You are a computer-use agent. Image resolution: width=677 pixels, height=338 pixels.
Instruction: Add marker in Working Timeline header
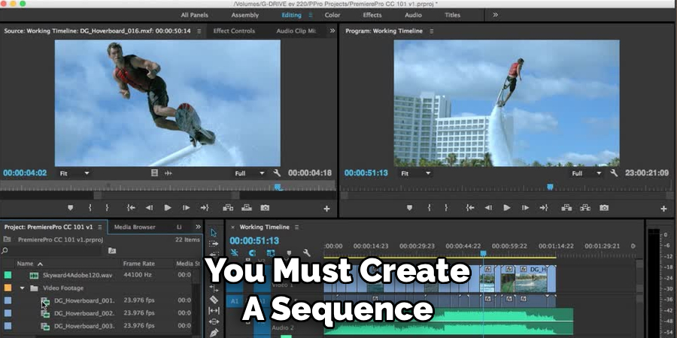tap(289, 253)
